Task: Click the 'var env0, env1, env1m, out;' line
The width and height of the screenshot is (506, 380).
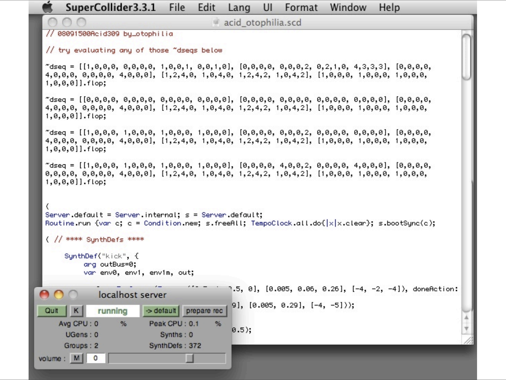Action: click(139, 272)
